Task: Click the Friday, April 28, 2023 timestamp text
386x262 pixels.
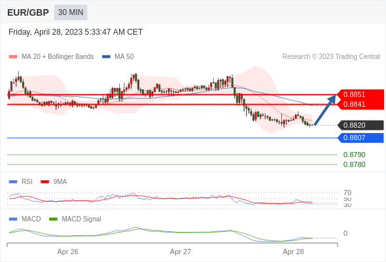Action: (76, 32)
